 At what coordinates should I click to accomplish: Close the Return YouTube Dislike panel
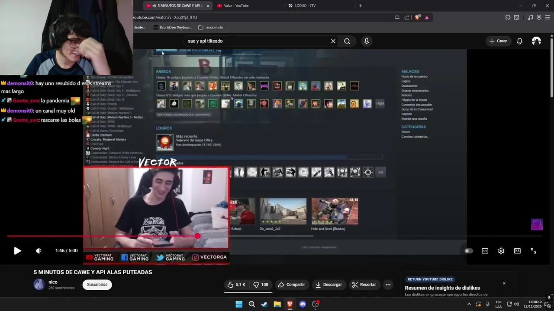(504, 283)
